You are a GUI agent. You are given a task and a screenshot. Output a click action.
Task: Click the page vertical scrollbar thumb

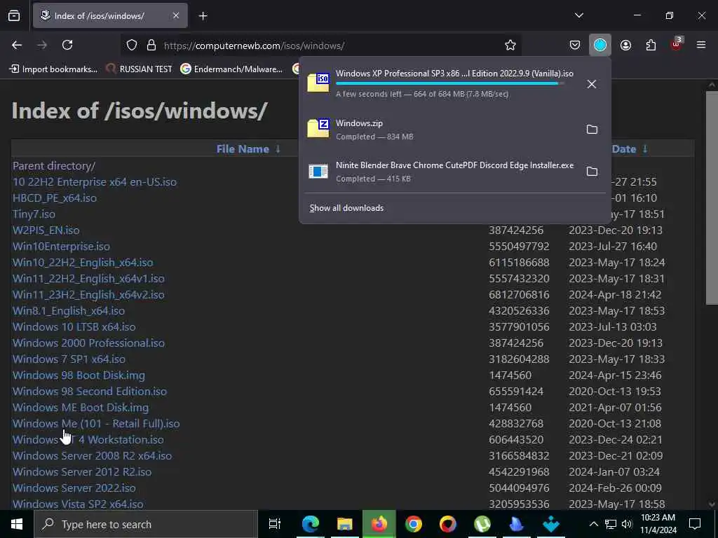(712, 198)
